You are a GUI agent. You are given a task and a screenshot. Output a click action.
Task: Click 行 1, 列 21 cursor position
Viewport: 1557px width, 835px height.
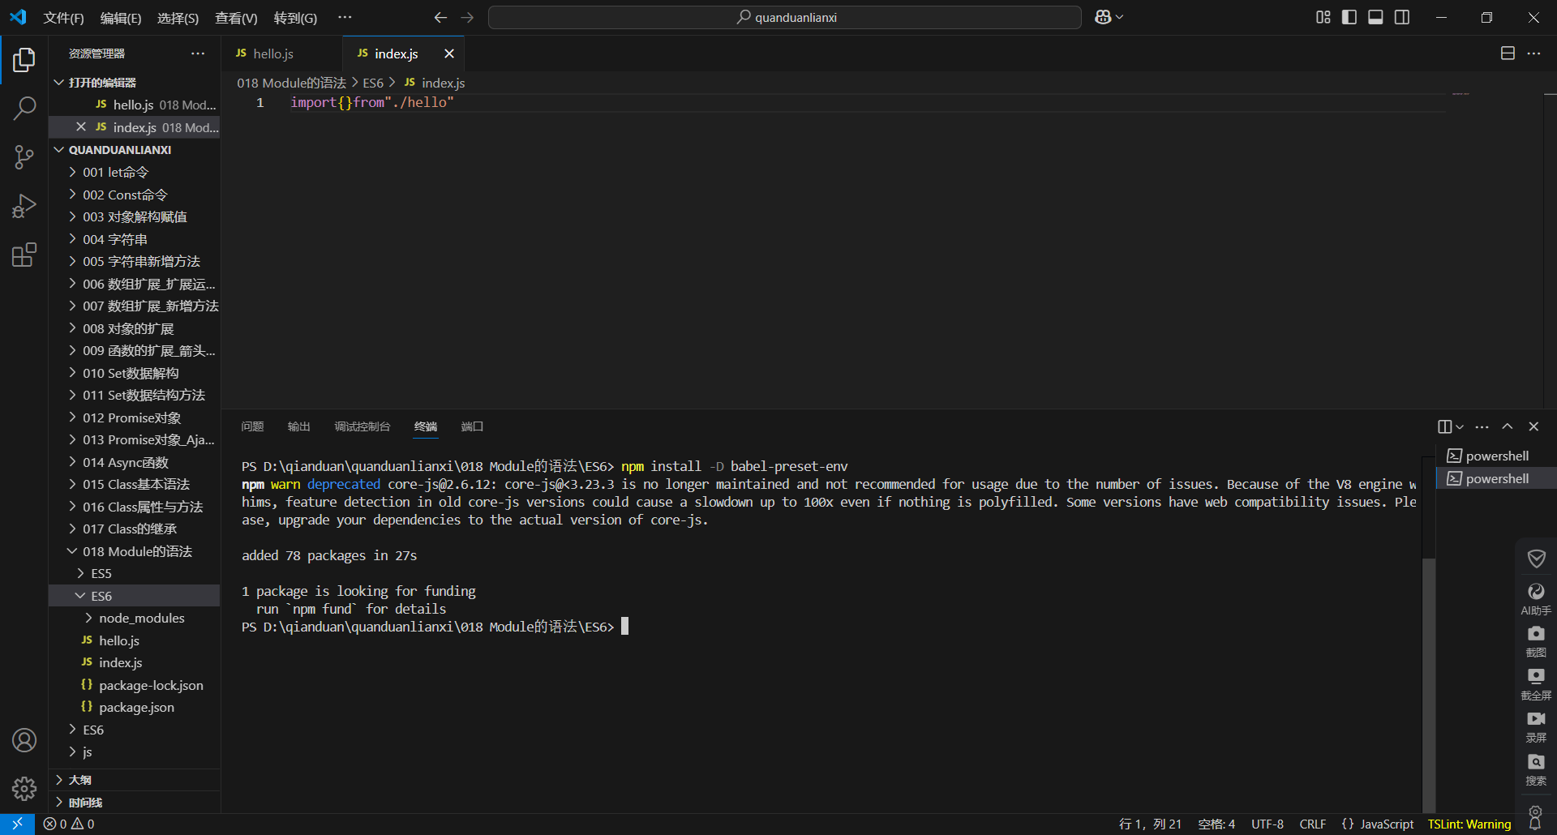1150,824
